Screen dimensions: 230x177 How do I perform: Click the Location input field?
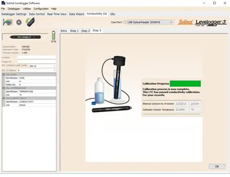tap(37, 58)
